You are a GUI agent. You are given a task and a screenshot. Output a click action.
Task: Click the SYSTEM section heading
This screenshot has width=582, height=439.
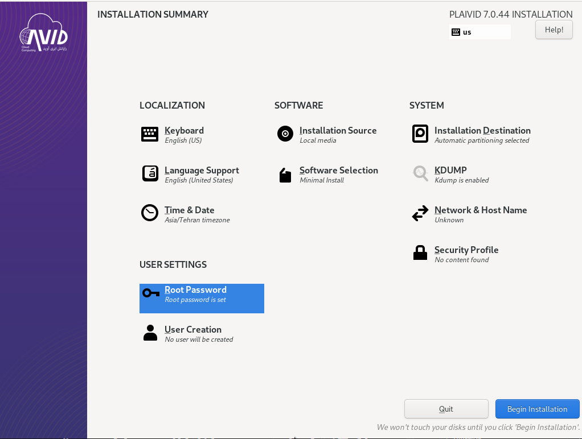(x=426, y=105)
